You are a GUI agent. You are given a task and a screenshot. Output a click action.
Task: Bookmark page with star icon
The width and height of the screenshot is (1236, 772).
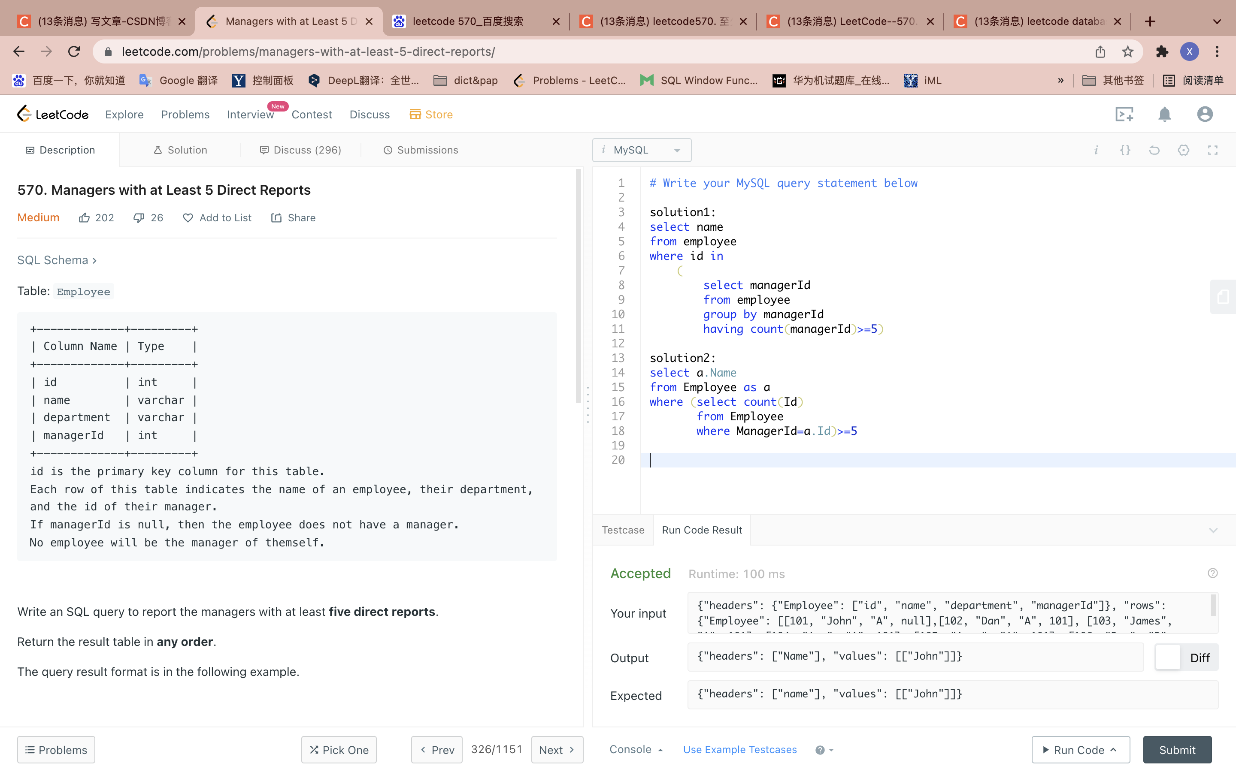[1128, 51]
